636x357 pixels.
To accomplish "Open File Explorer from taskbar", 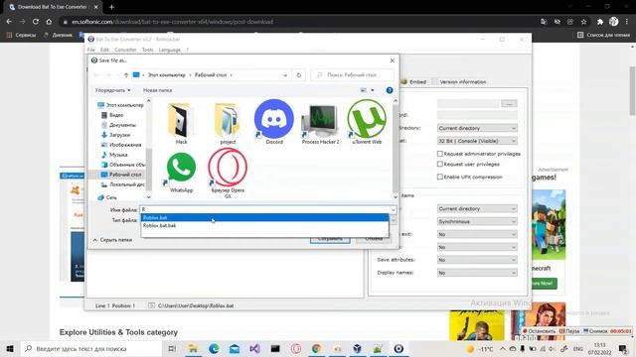I will point(193,348).
